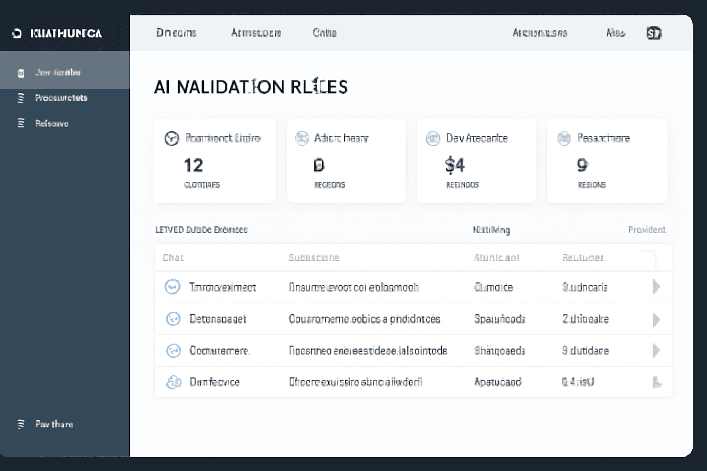707x471 pixels.
Task: Click the icon on Peaacrinere card
Action: coord(564,138)
